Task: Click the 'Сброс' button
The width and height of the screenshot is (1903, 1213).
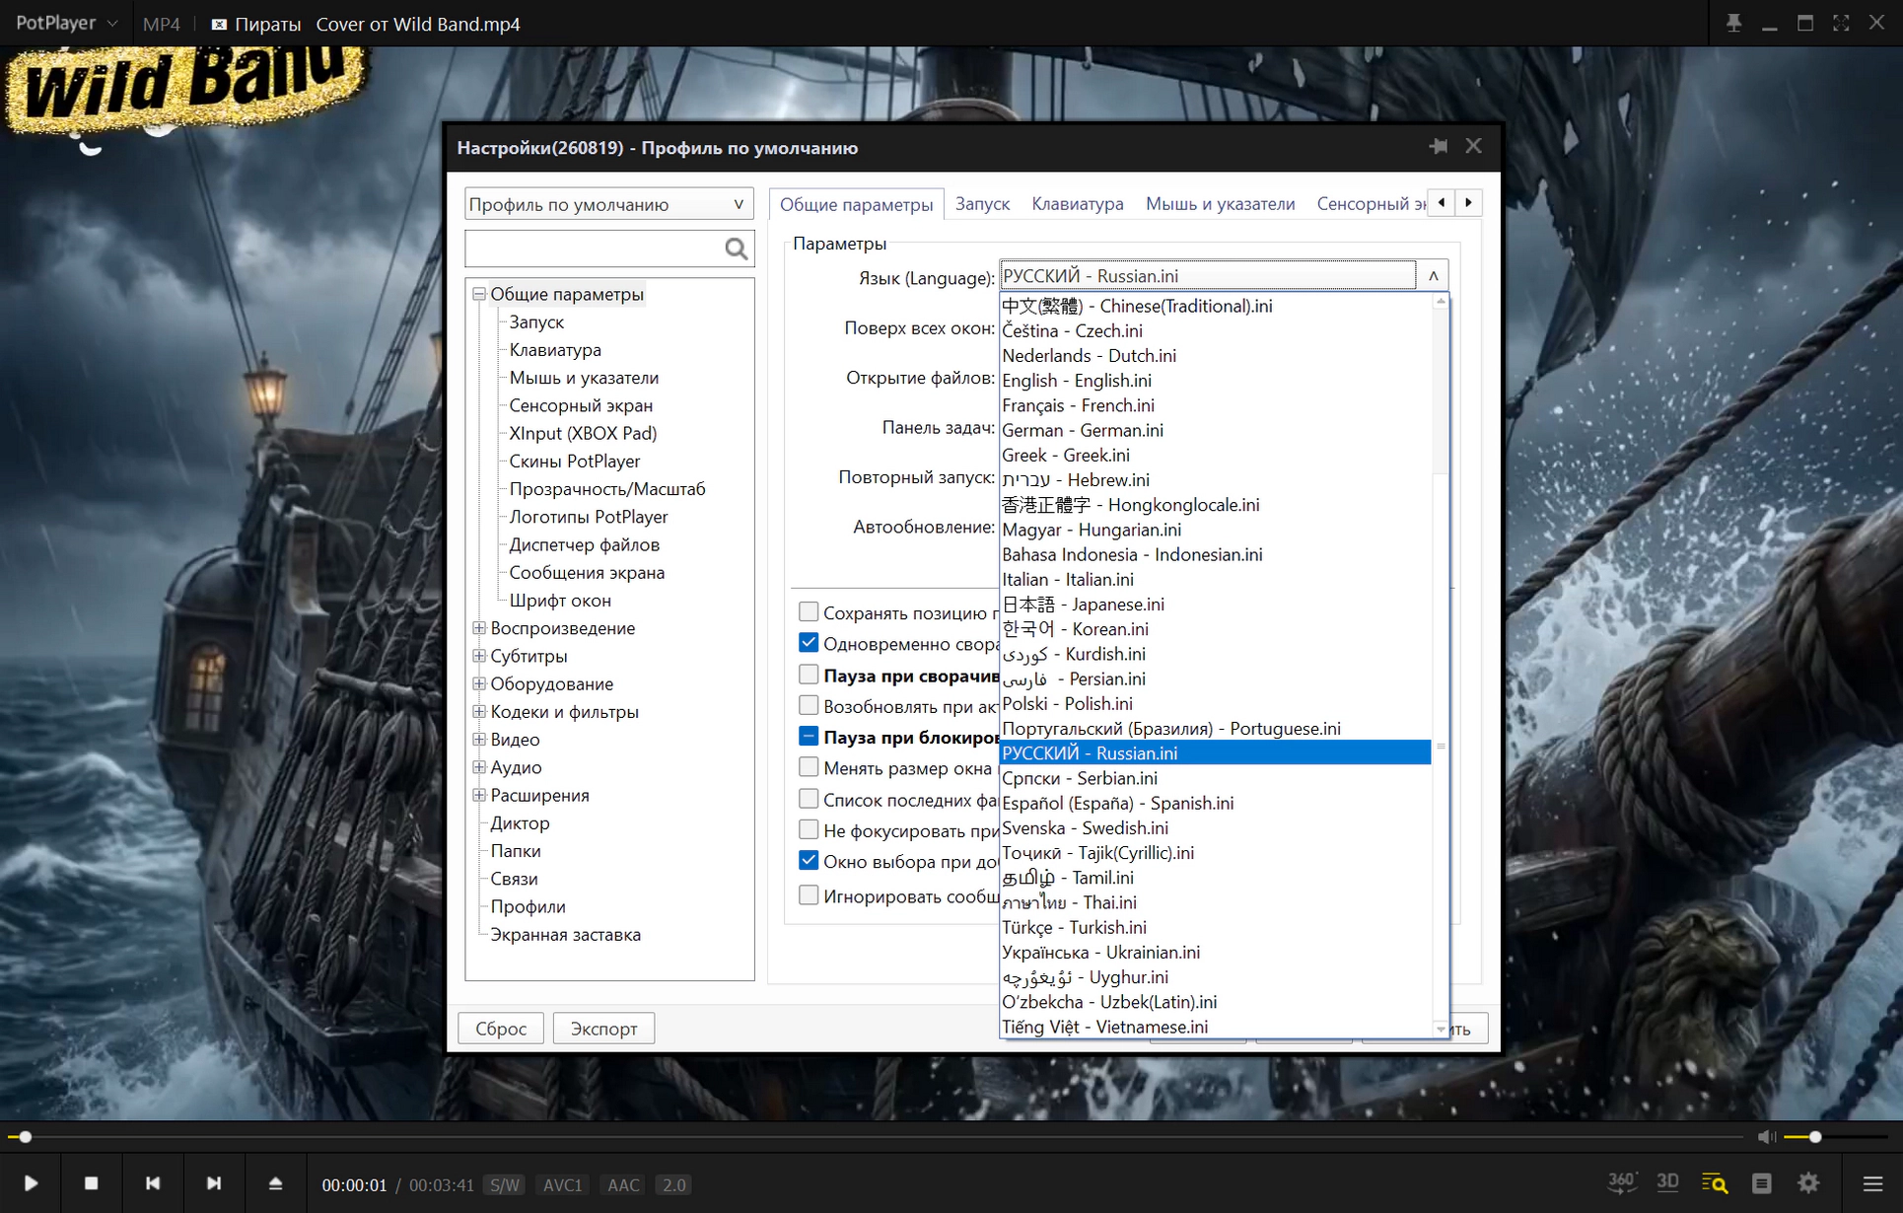Action: click(501, 1029)
